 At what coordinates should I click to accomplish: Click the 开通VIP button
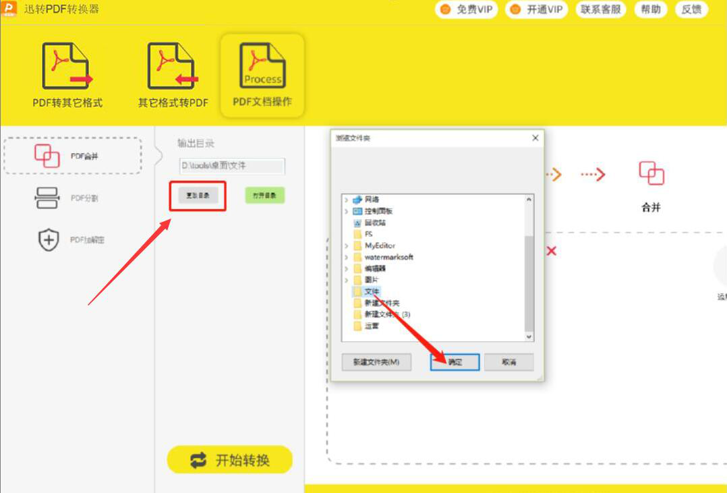(x=536, y=9)
